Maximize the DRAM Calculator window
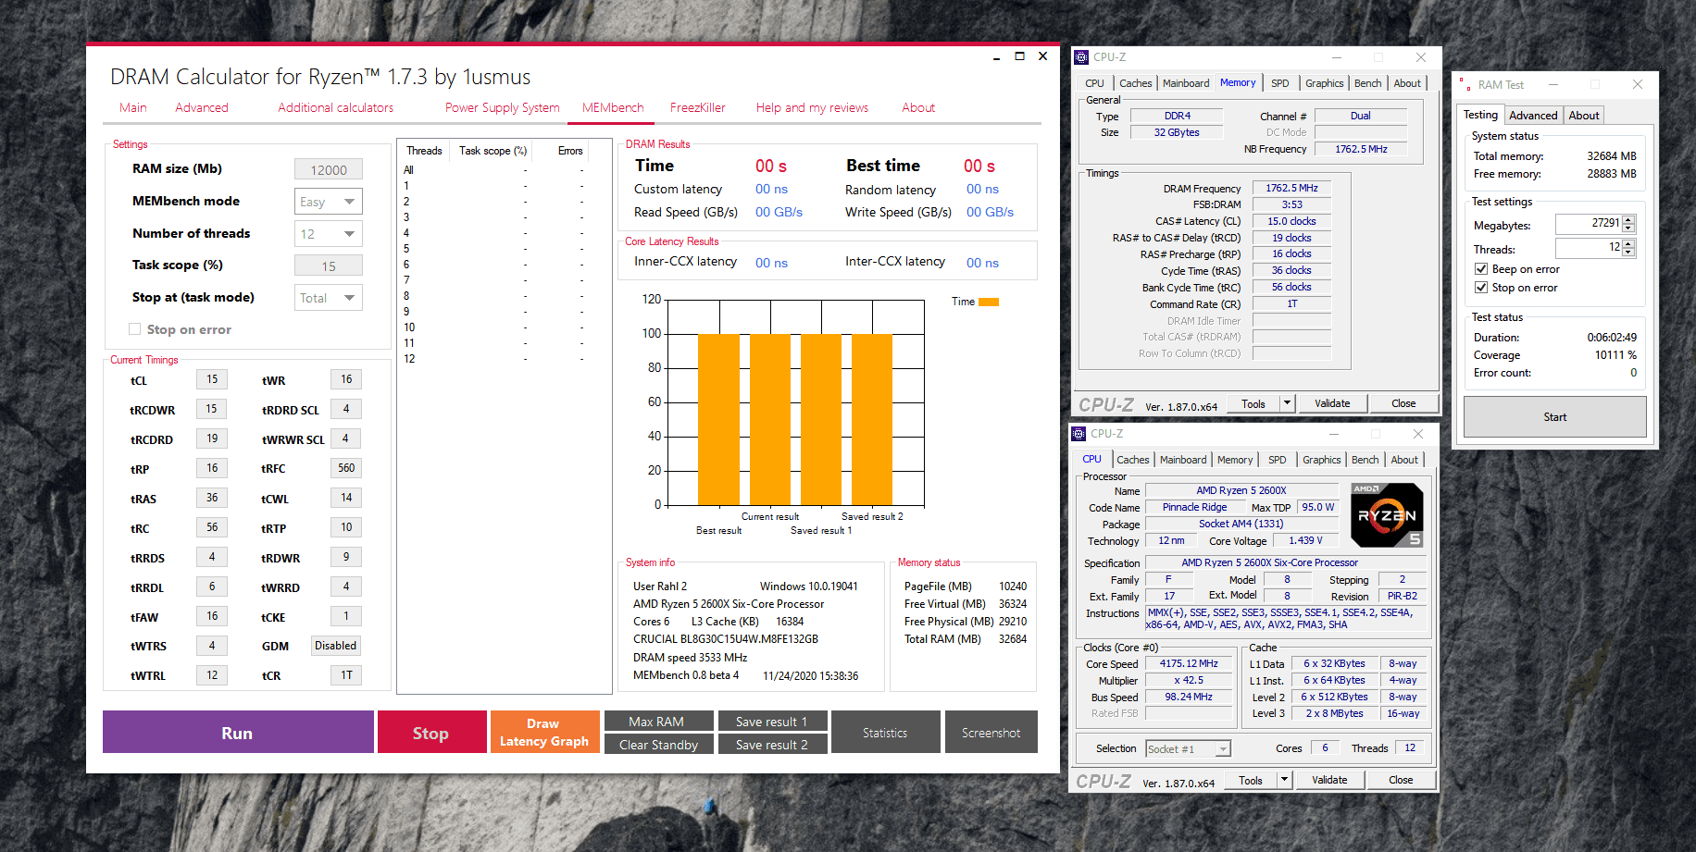 click(x=1020, y=56)
